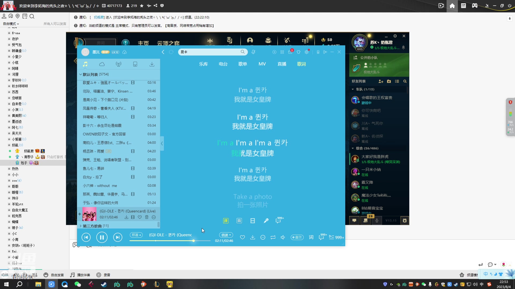Viewport: 515px width, 289px height.
Task: Collapse the 综合 friends group
Action: tap(353, 148)
